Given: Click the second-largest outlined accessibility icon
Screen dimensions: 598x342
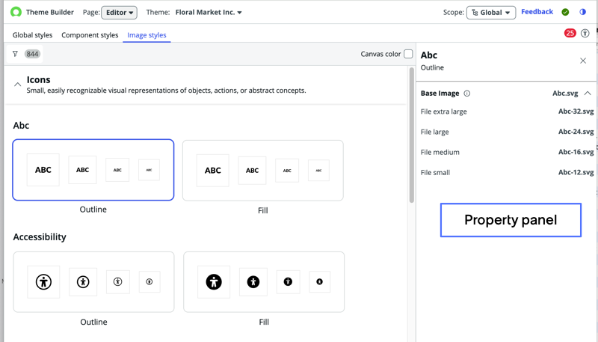Looking at the screenshot, I should [83, 282].
